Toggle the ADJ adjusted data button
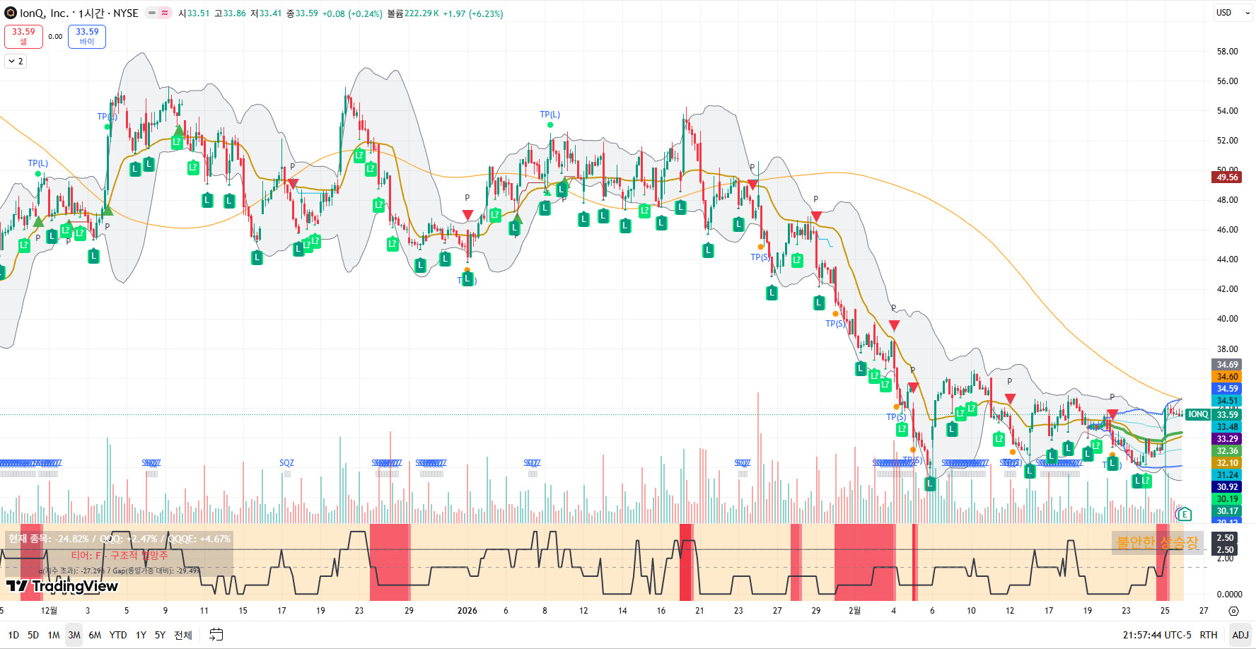Viewport: 1256px width, 649px height. (x=1240, y=635)
